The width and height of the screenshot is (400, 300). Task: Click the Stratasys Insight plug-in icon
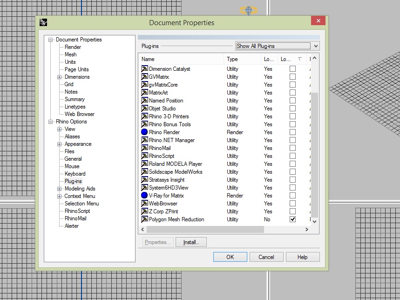coord(145,180)
